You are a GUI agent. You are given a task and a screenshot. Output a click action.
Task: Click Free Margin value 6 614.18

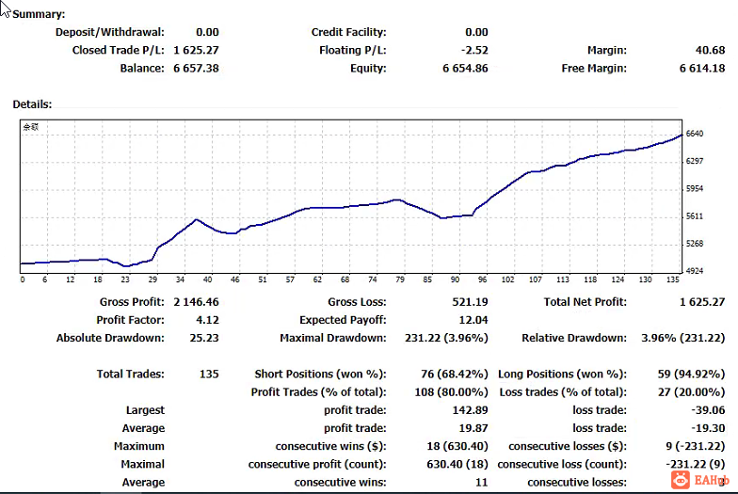click(702, 68)
